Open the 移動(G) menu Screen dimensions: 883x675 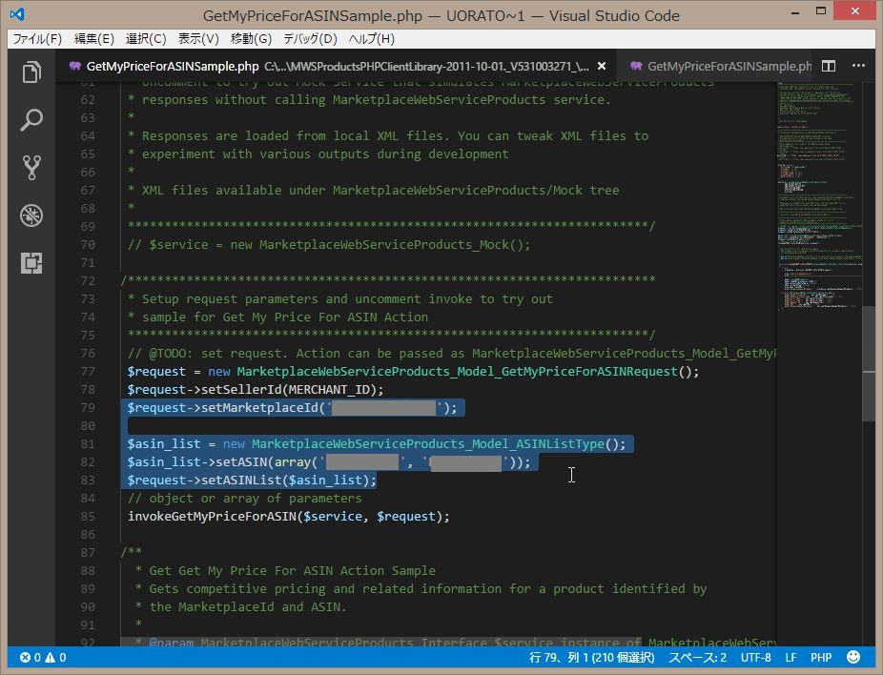coord(251,39)
